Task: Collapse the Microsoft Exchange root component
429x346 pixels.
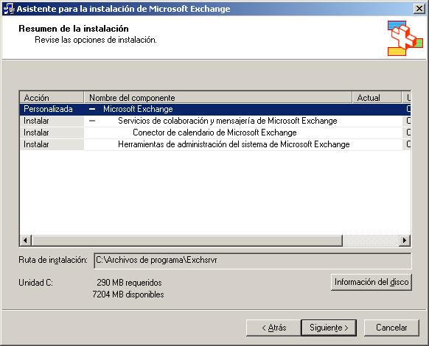Action: pyautogui.click(x=92, y=109)
